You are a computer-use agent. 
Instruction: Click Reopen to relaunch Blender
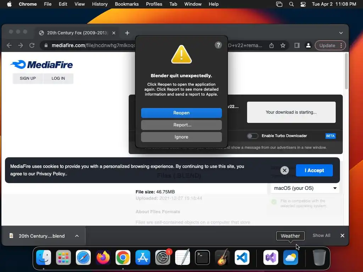tap(181, 113)
